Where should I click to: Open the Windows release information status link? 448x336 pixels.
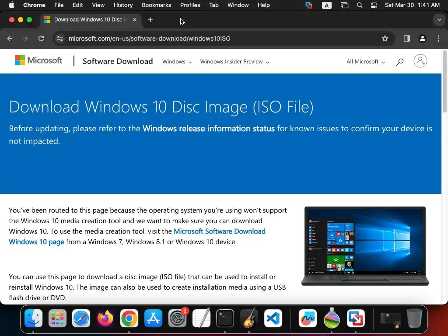pos(209,129)
